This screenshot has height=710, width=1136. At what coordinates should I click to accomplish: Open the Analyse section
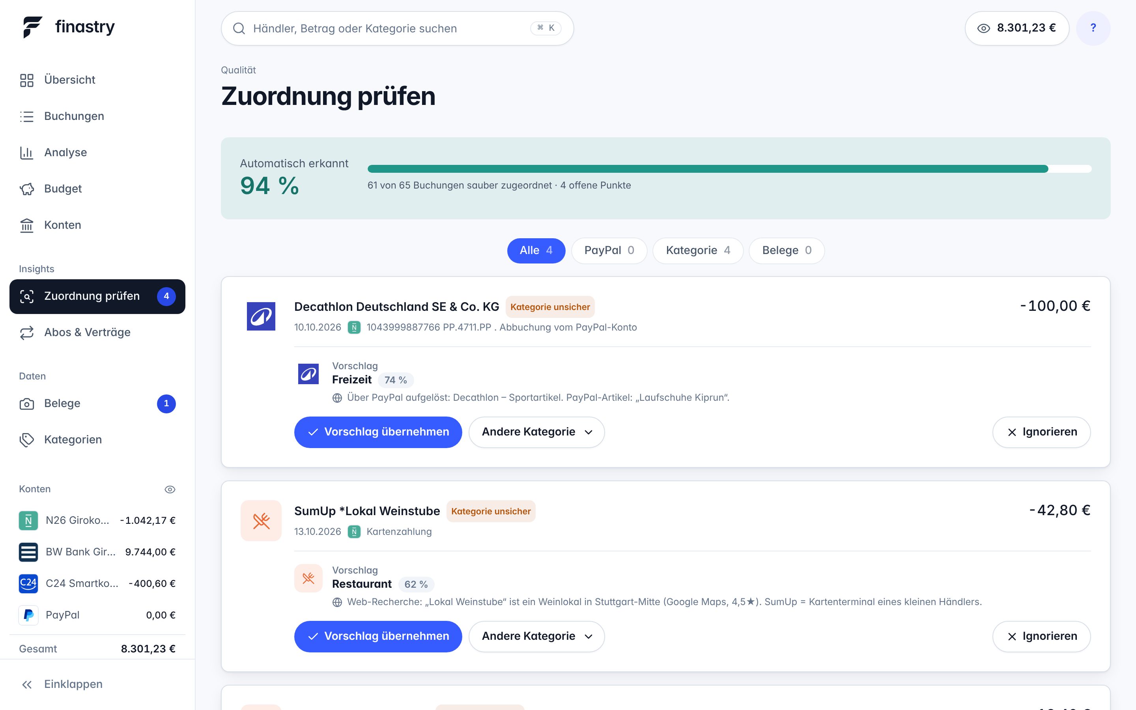click(97, 152)
